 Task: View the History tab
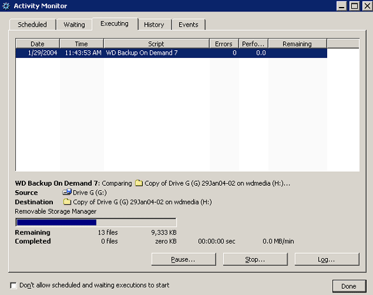click(154, 25)
